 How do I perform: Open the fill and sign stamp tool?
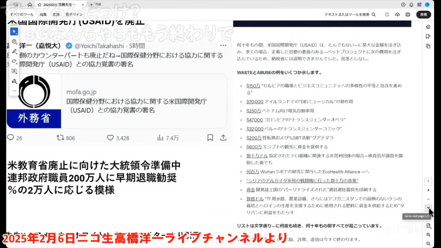click(x=14, y=81)
